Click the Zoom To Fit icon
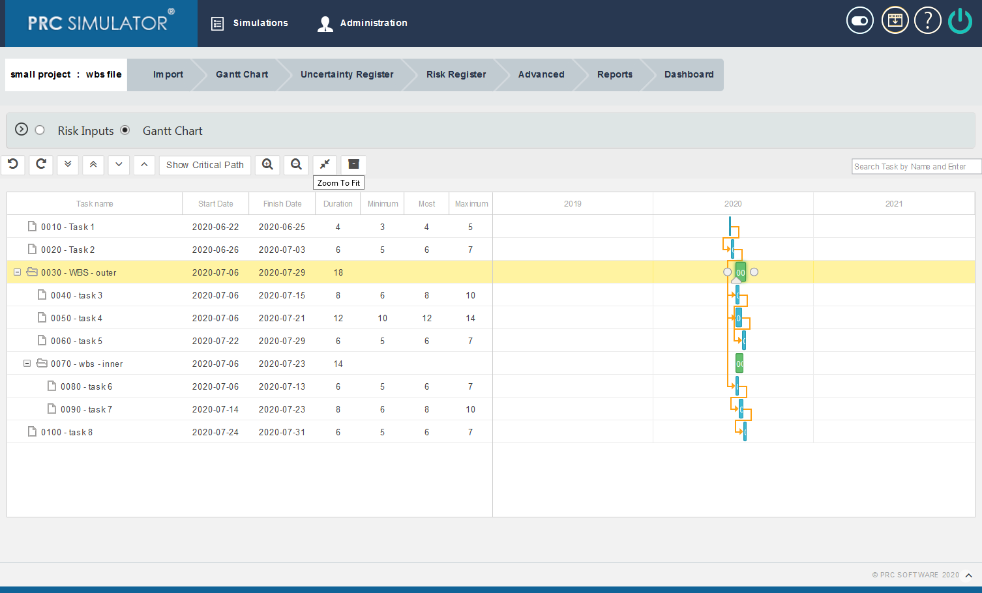Image resolution: width=982 pixels, height=593 pixels. [324, 165]
